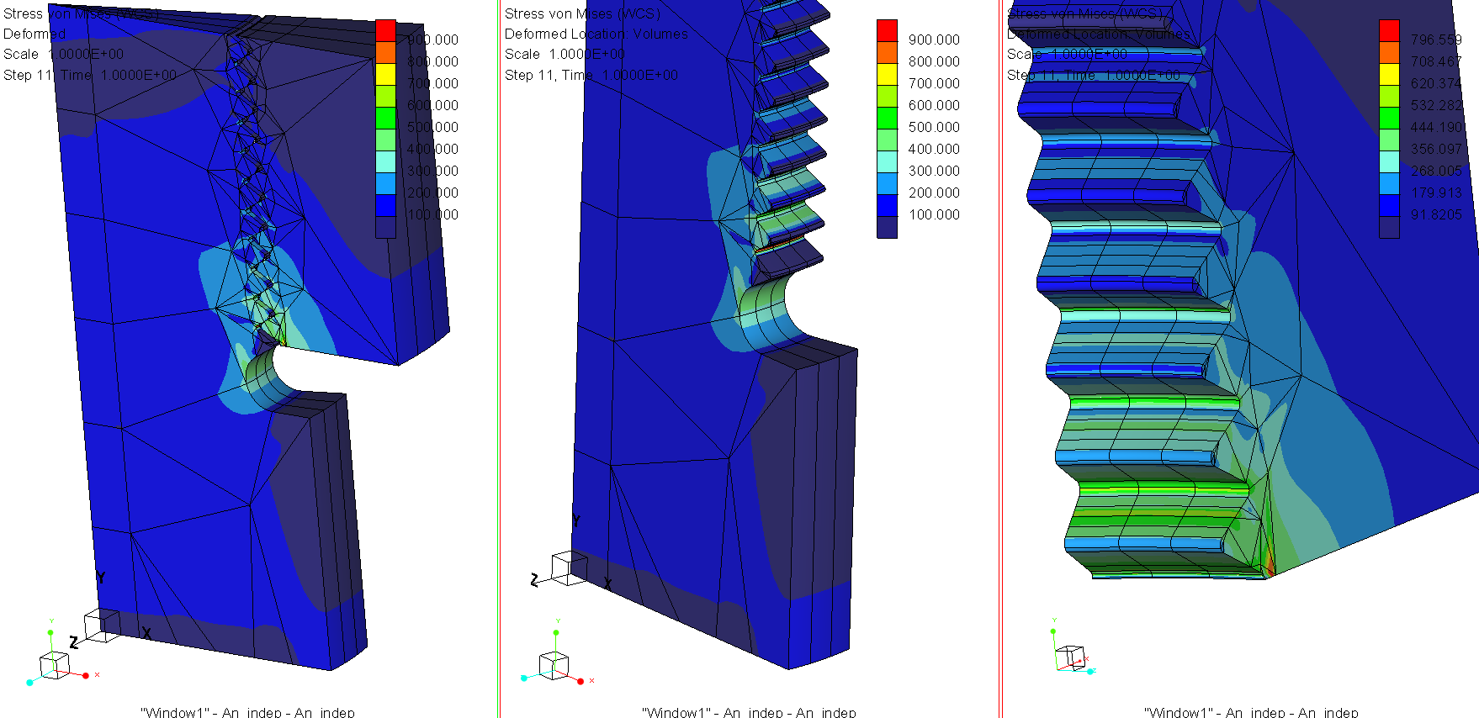Click 'Deformed Location: Volumes' label in middle window
The height and width of the screenshot is (718, 1479).
coord(596,34)
